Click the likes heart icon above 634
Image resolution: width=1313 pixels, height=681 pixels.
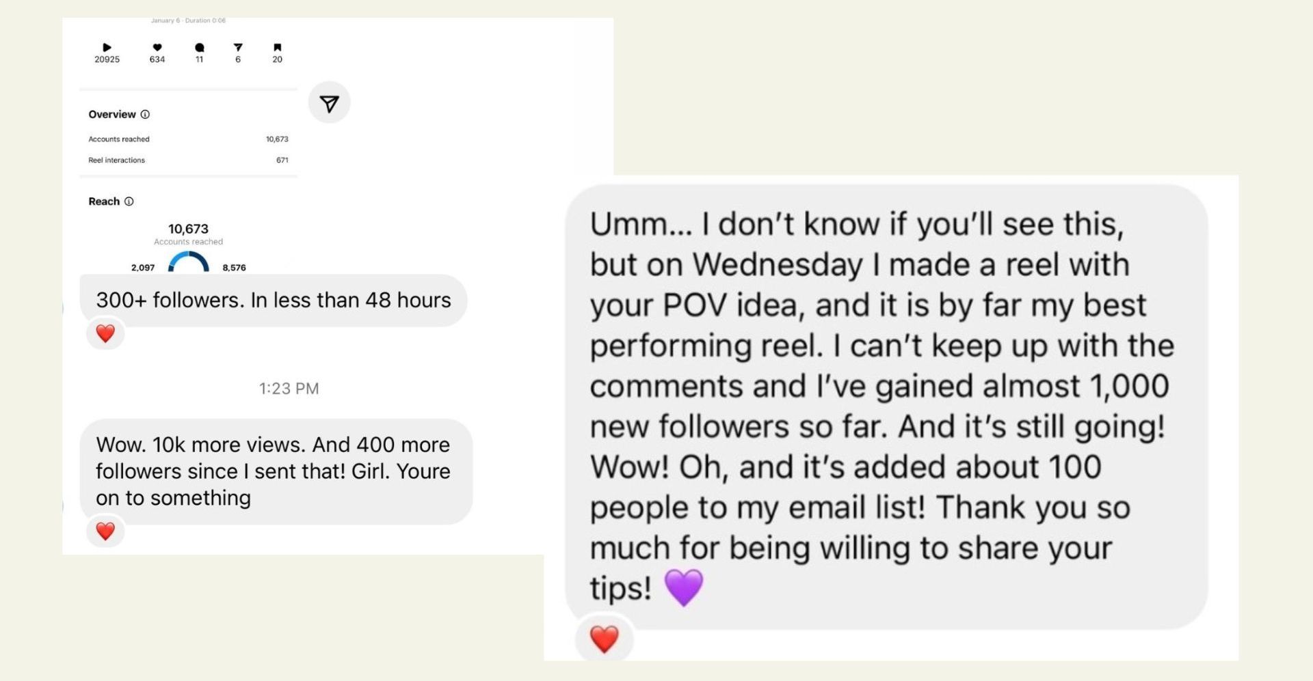point(157,47)
